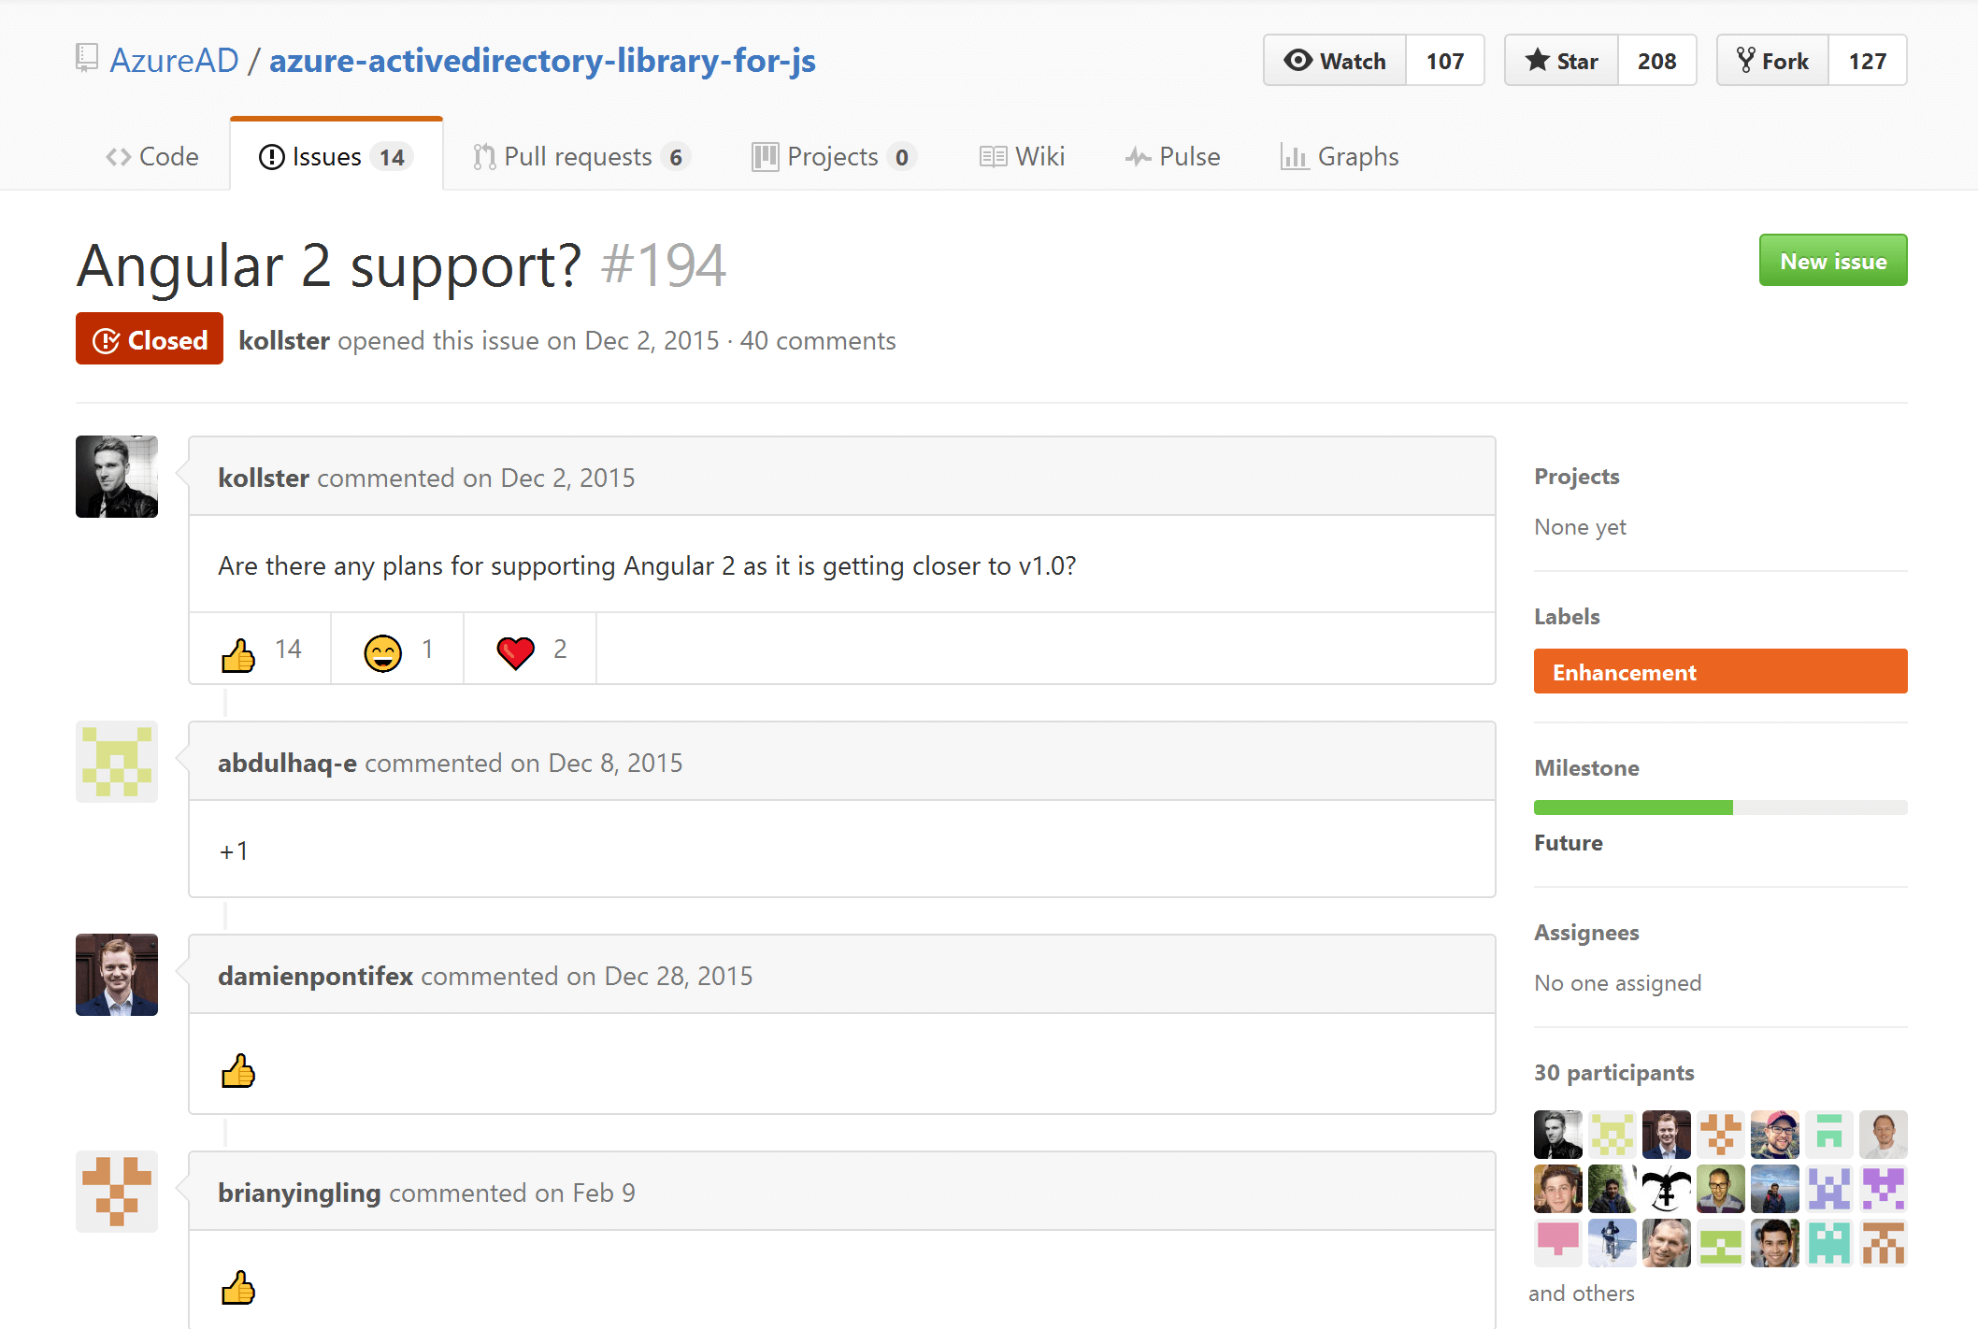
Task: Open the AzureAD organization link
Action: click(175, 61)
